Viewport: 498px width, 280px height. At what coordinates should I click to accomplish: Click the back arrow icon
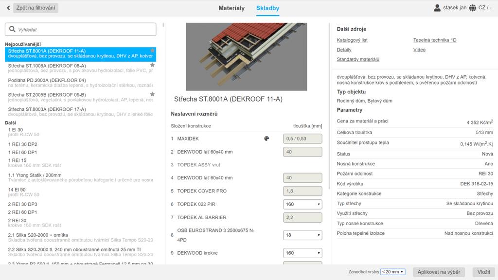click(8, 8)
